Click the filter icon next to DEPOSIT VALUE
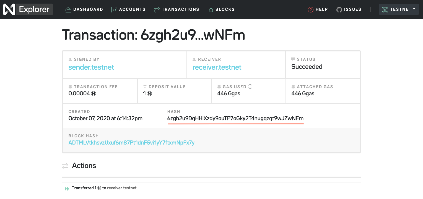423x199 pixels. [145, 87]
